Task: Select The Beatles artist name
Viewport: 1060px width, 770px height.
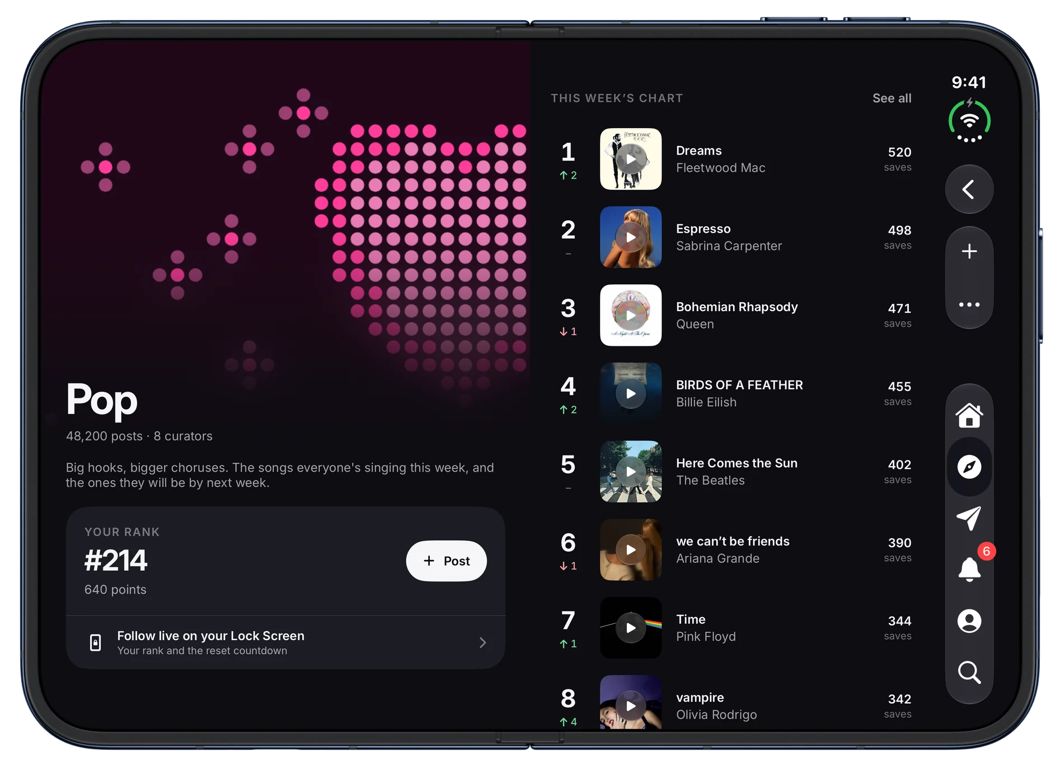Action: click(x=710, y=480)
